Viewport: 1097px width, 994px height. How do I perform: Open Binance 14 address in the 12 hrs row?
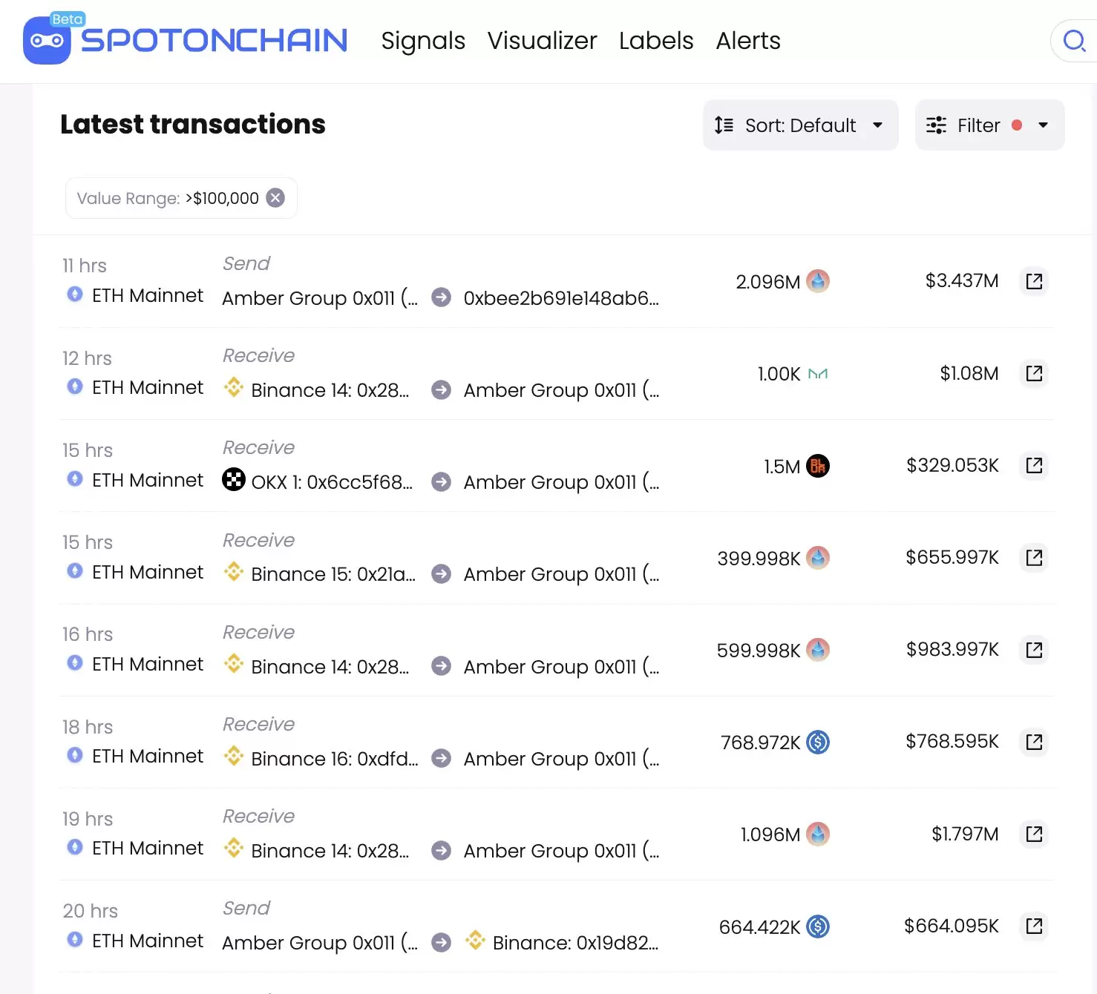[330, 390]
